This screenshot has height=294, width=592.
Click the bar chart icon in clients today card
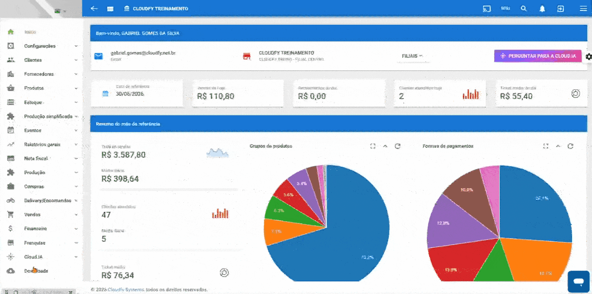click(471, 94)
